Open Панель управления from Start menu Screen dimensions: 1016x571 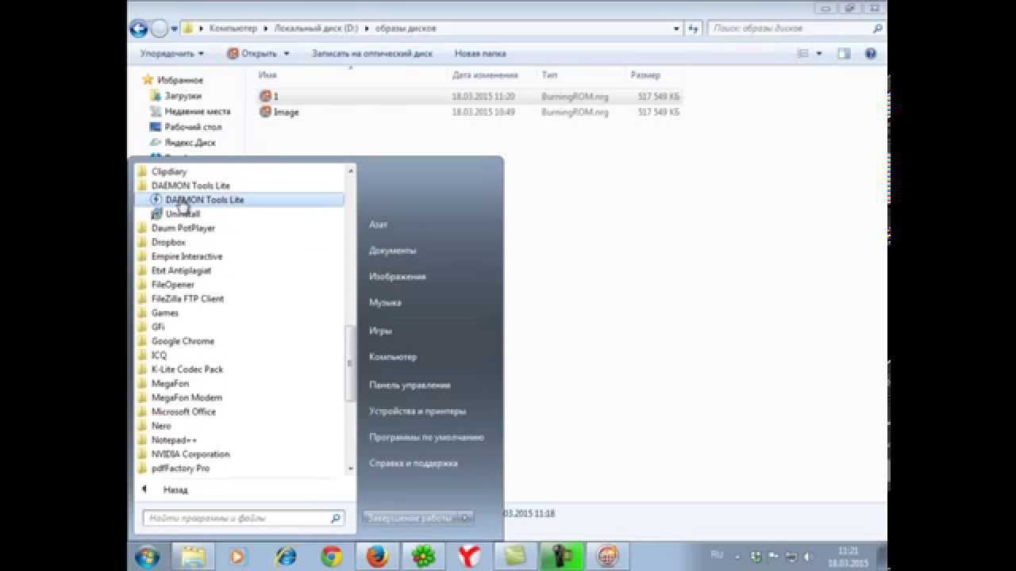click(410, 385)
